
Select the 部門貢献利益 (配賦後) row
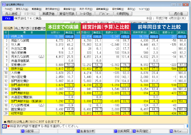95,101
